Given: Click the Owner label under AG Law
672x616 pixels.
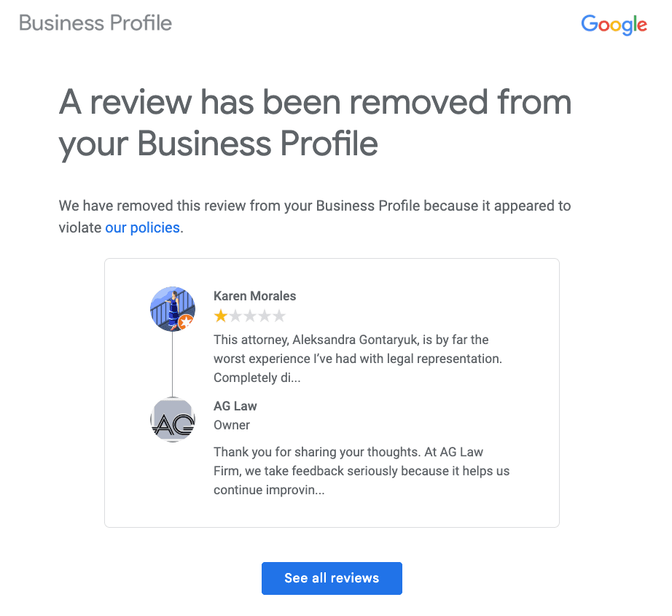Looking at the screenshot, I should point(232,425).
